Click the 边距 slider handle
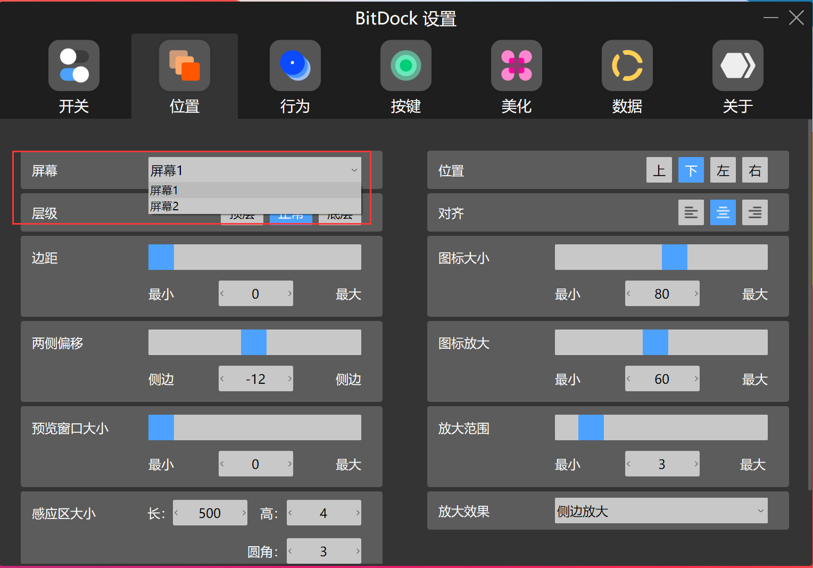This screenshot has width=813, height=568. point(161,257)
